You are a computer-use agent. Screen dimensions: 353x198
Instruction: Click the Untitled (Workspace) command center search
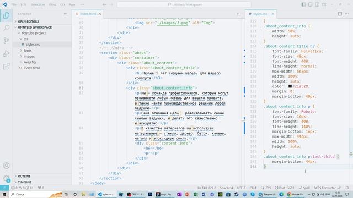184,4
